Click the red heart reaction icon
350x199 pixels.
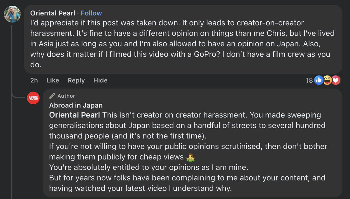[x=335, y=80]
